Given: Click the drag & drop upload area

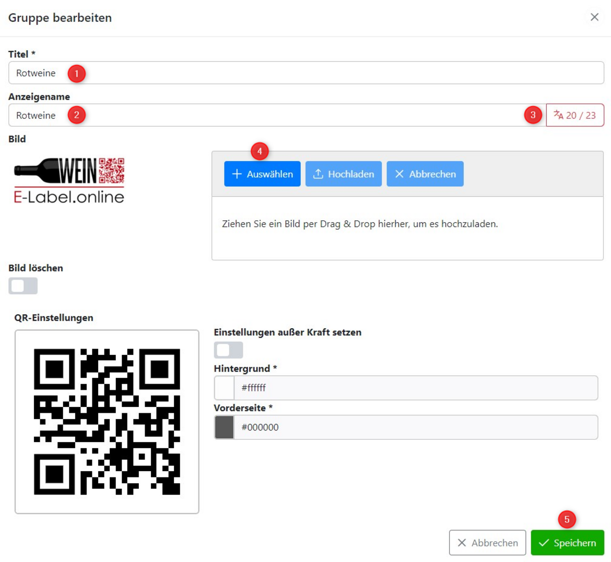Looking at the screenshot, I should pyautogui.click(x=407, y=228).
